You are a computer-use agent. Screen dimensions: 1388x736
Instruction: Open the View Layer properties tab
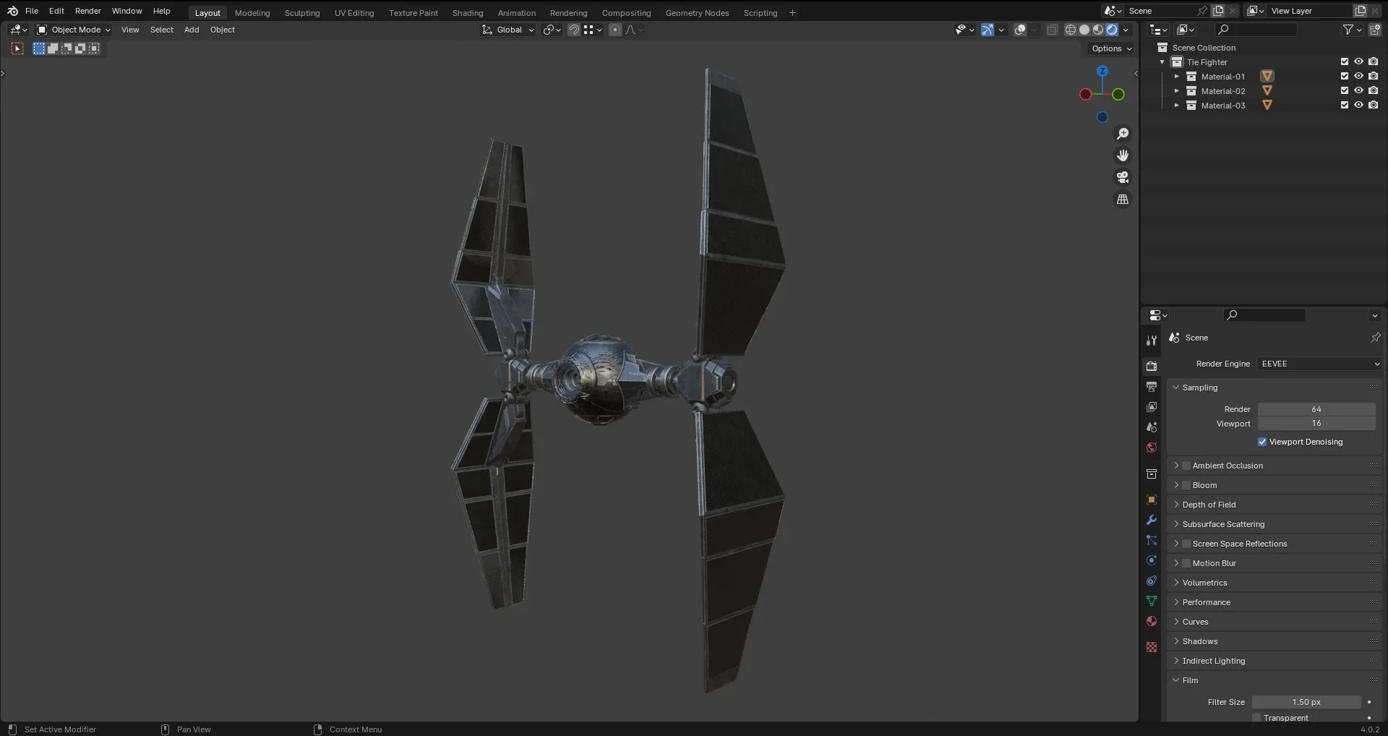click(1152, 407)
